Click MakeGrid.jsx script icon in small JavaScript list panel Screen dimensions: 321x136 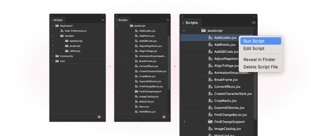pyautogui.click(x=136, y=102)
